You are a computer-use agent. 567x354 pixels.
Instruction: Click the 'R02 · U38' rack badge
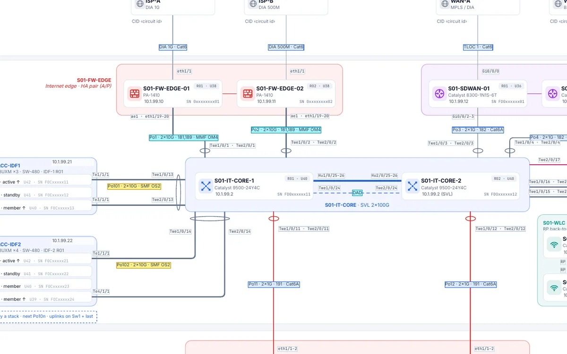tap(319, 86)
